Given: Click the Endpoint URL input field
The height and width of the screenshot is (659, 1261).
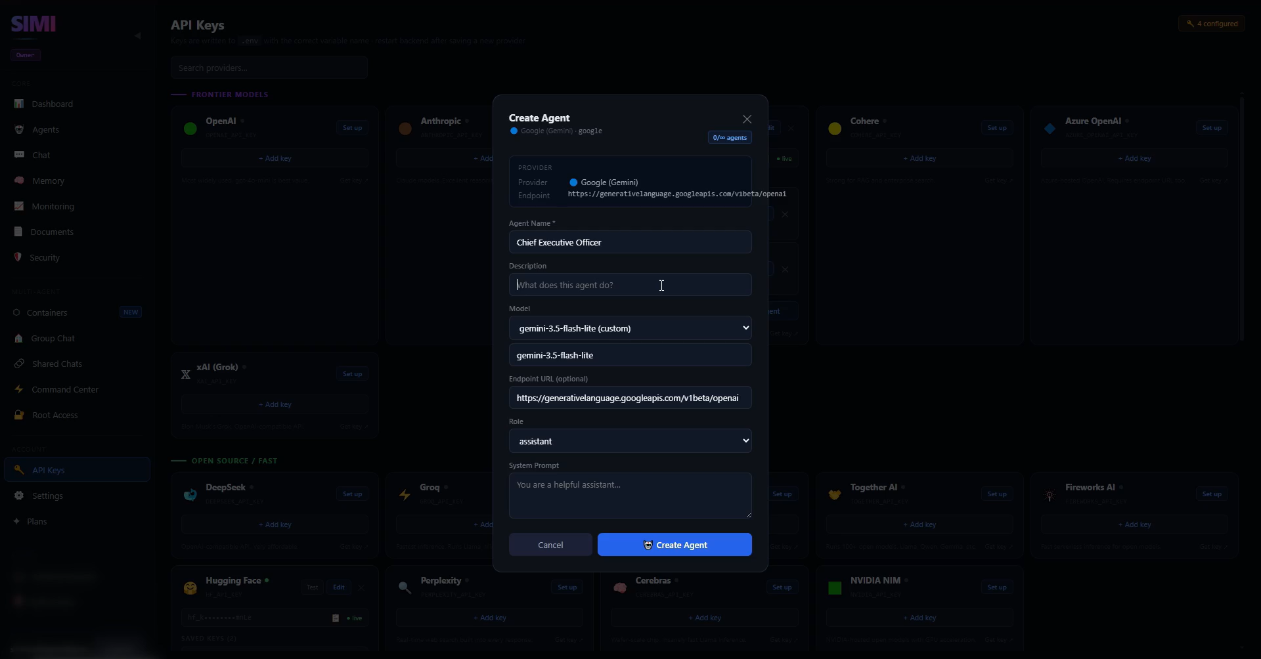Looking at the screenshot, I should pyautogui.click(x=630, y=398).
